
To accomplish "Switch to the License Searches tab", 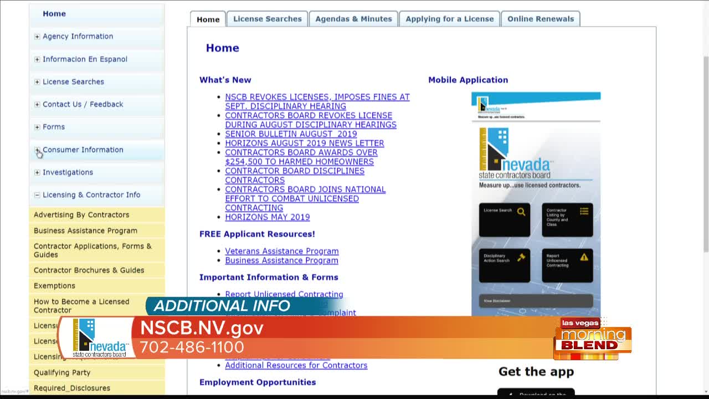I will pyautogui.click(x=267, y=19).
